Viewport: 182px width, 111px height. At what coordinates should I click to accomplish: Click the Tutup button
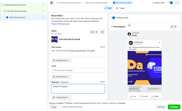[54, 107]
